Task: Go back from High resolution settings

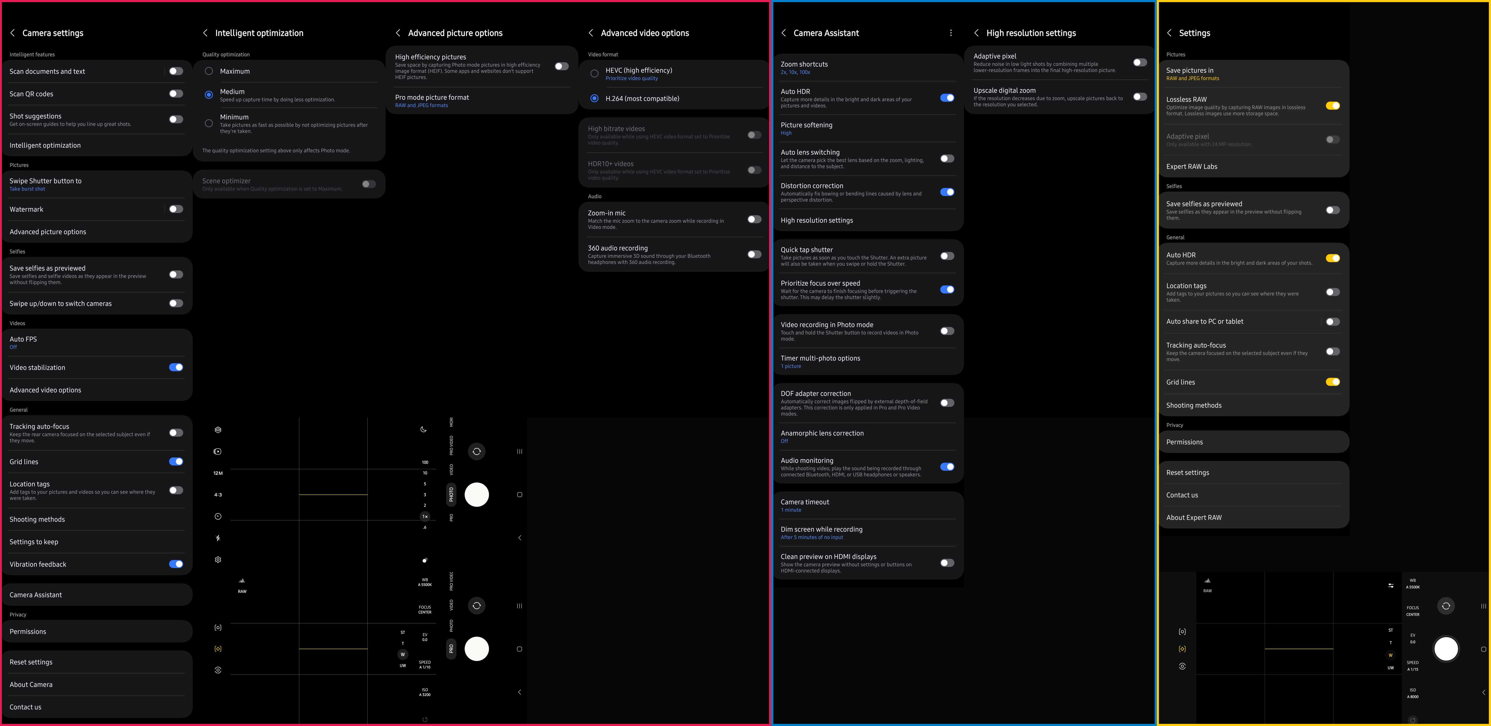Action: [x=976, y=33]
